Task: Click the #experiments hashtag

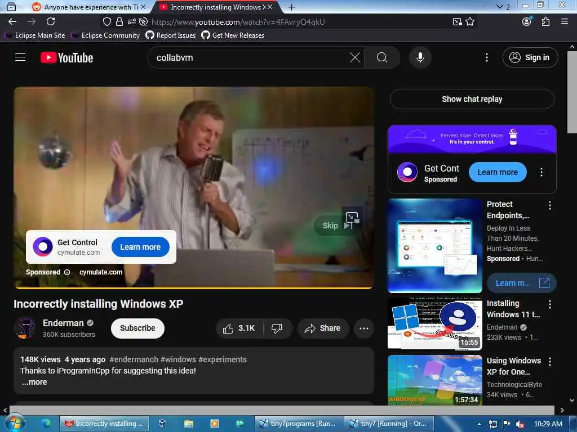Action: tap(222, 359)
